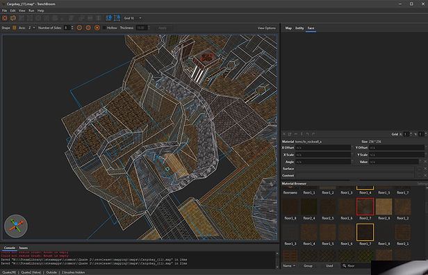Select the vertex-aligned circle mode icon

[88, 28]
